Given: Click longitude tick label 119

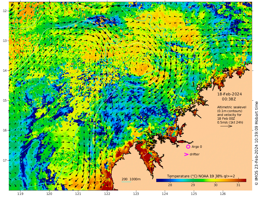Looking at the screenshot, I should 20,194.
